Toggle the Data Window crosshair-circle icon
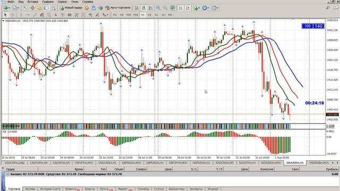Screen dimensions: 340x191 (x=32, y=8)
